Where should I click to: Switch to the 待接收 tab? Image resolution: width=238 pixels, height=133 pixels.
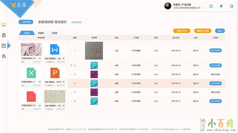coord(41,33)
